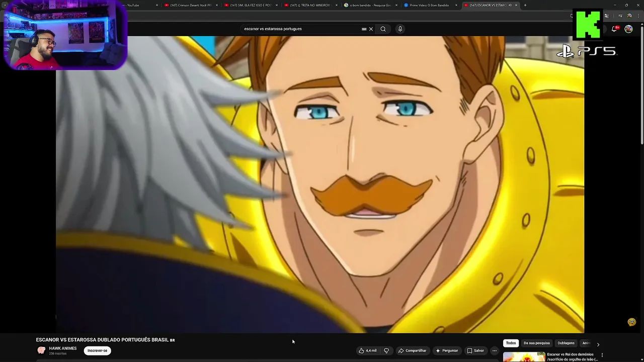Click the Perguntar ask button
The image size is (644, 362).
coord(447,350)
